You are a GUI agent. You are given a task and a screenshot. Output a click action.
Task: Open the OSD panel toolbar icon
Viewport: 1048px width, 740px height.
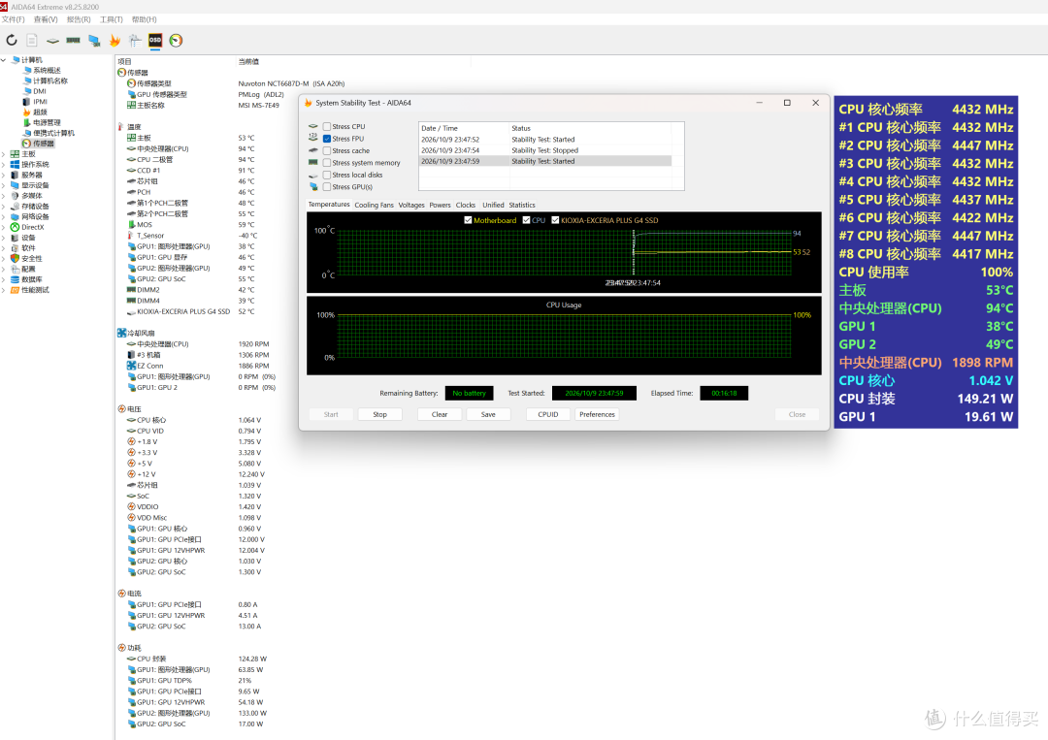(155, 41)
